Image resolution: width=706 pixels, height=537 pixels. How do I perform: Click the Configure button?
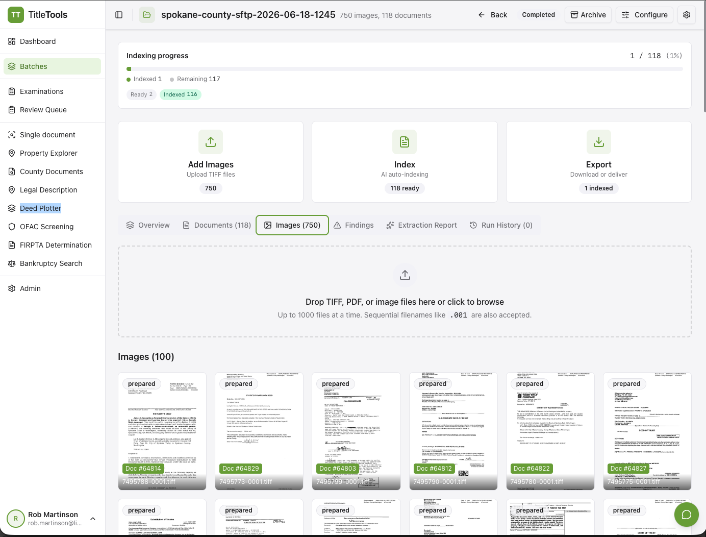[645, 15]
